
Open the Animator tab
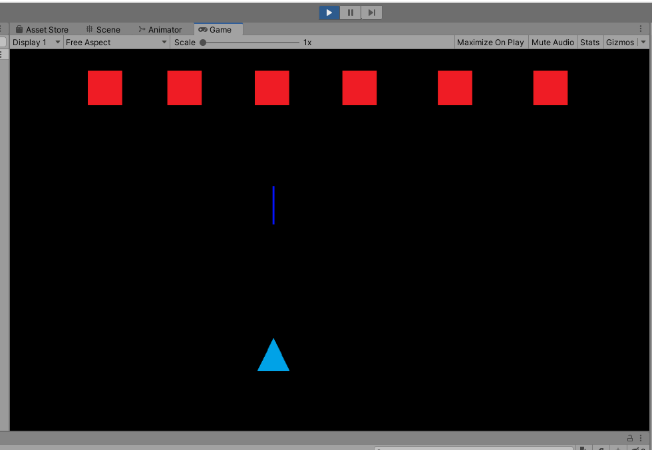pos(160,29)
